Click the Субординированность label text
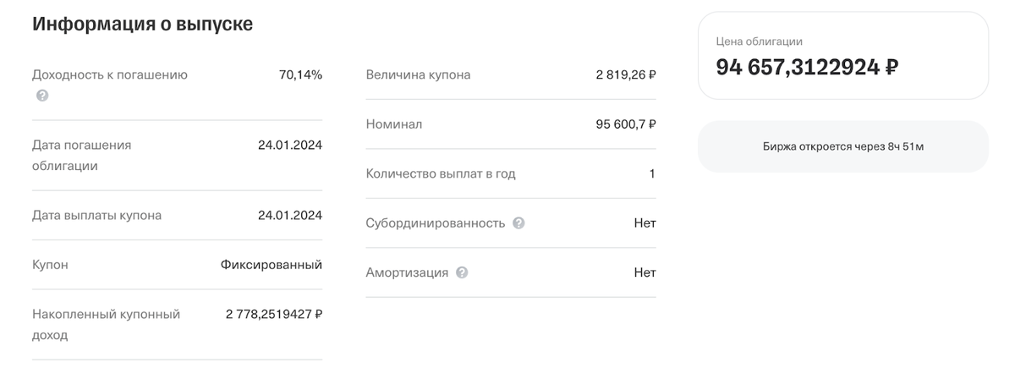The image size is (1015, 379). [436, 223]
